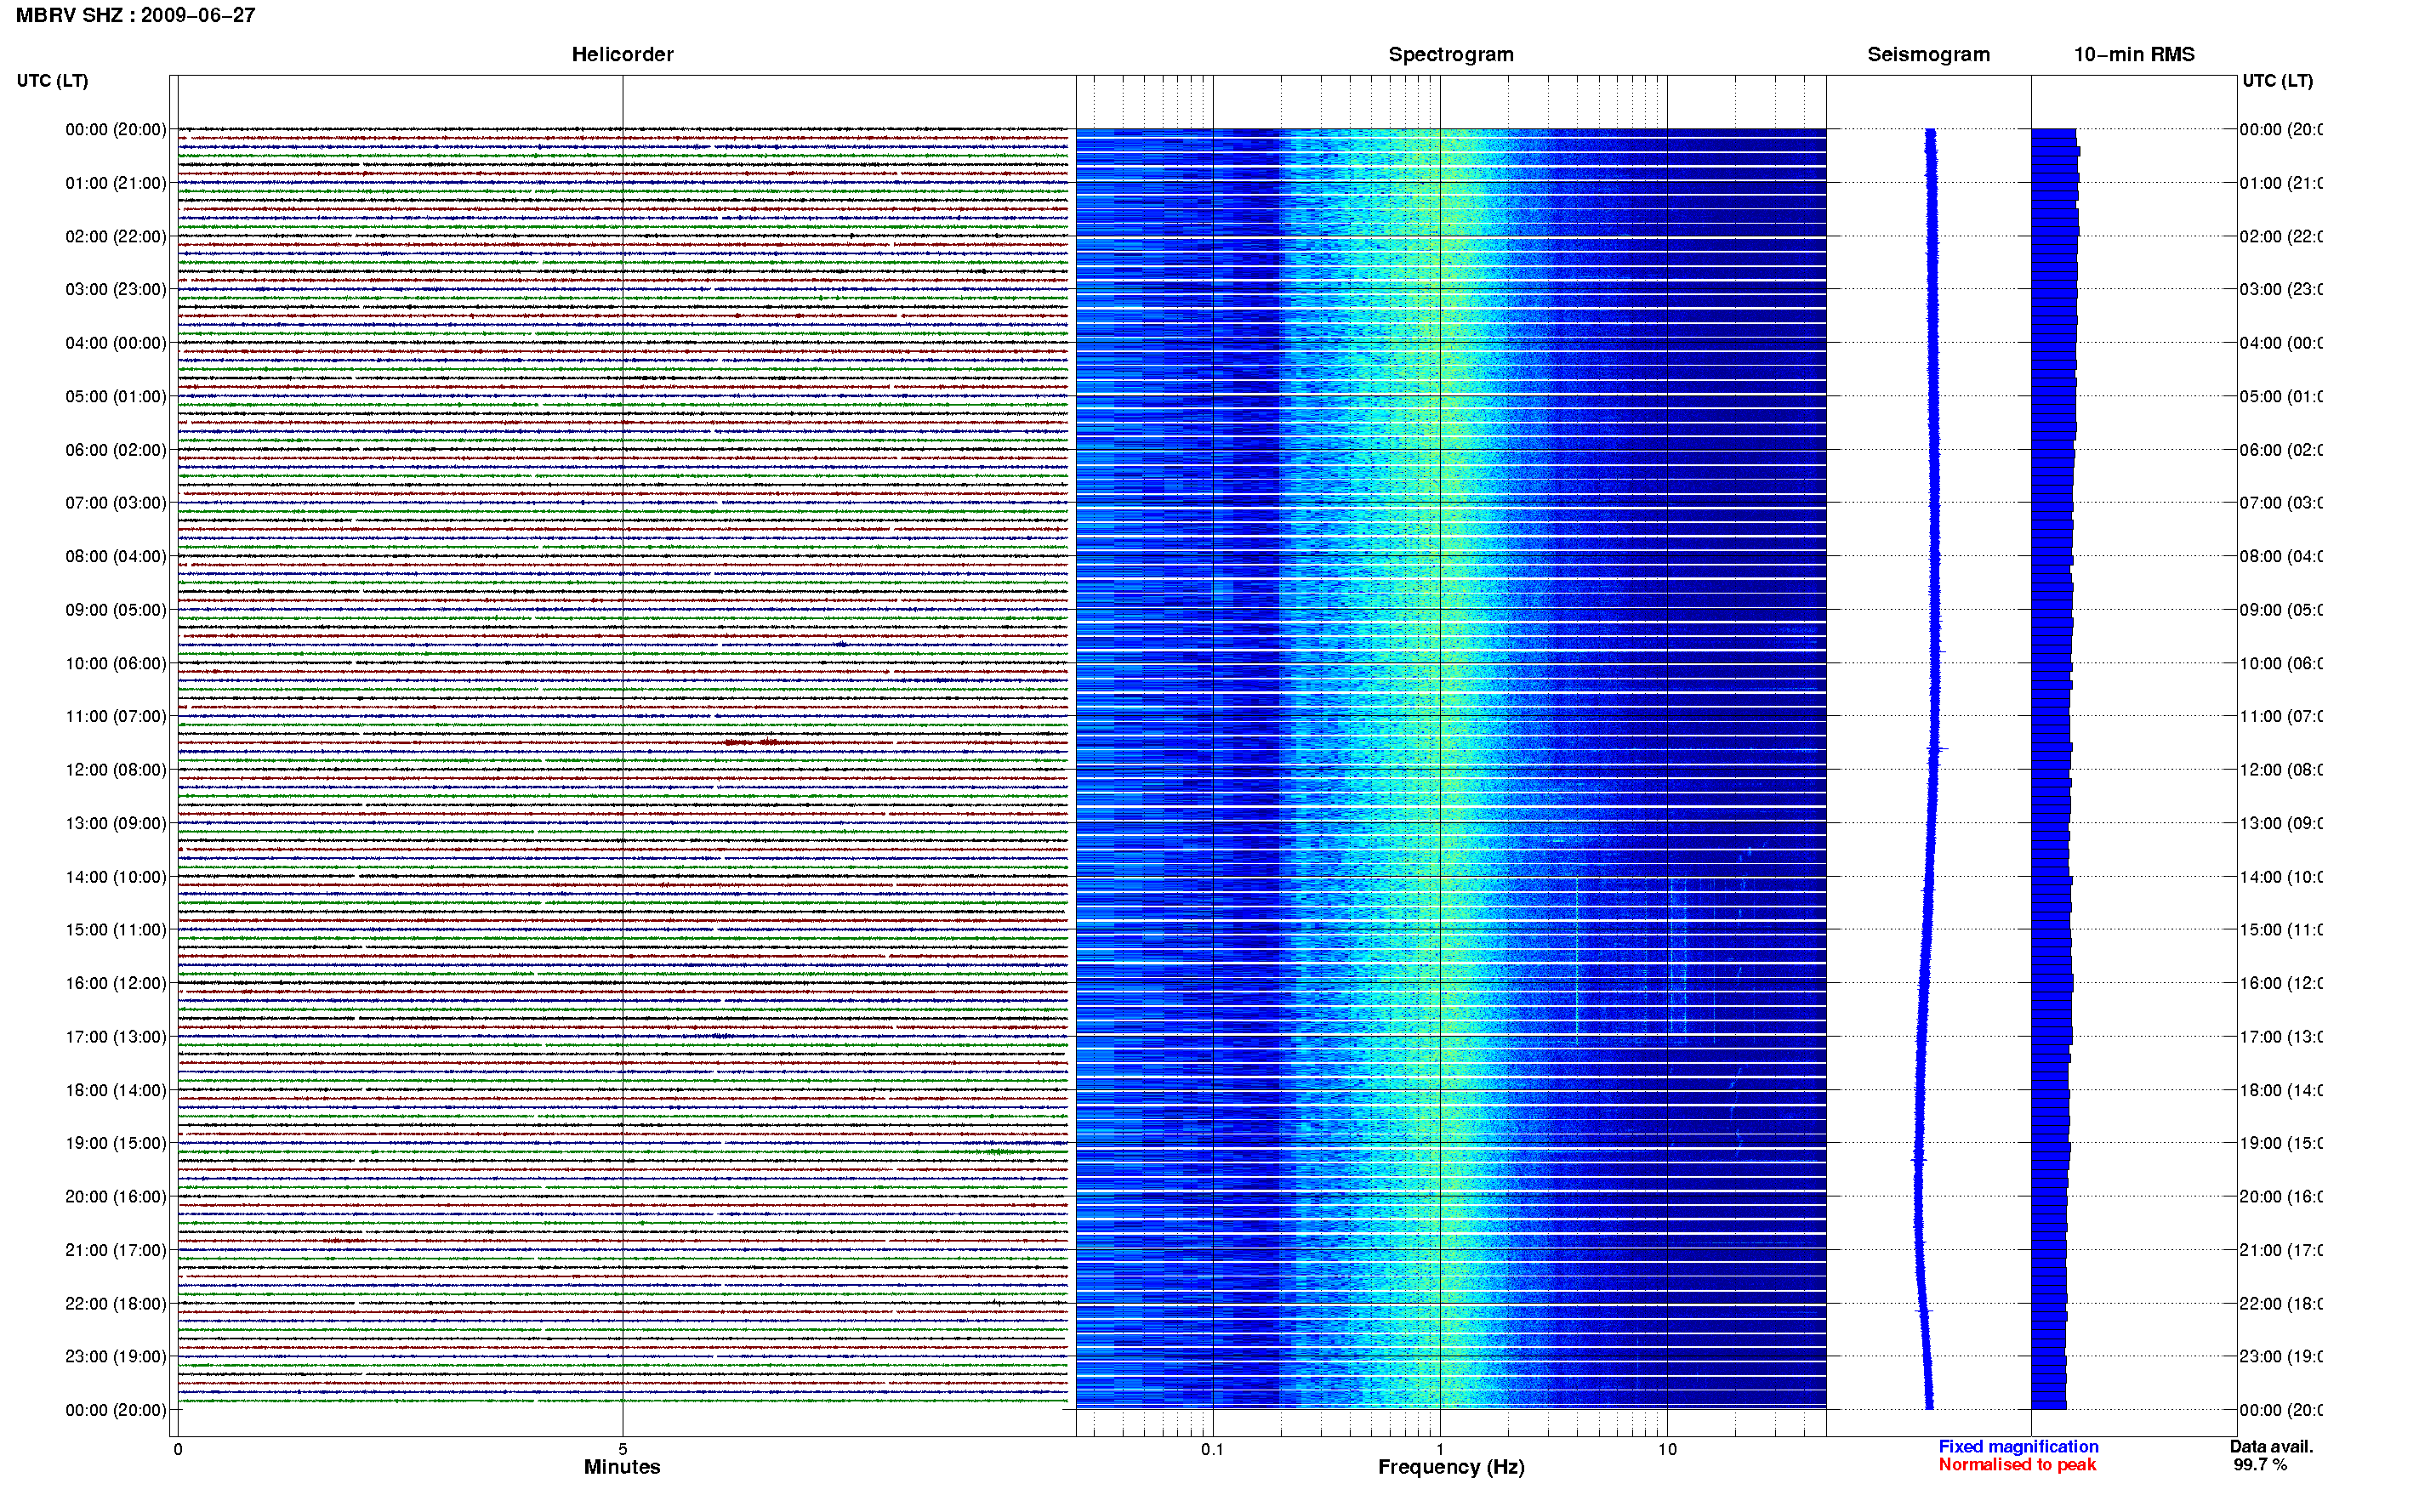Viewport: 2419px width, 1512px height.
Task: Click the 'Seismogram' panel heading
Action: click(1928, 54)
